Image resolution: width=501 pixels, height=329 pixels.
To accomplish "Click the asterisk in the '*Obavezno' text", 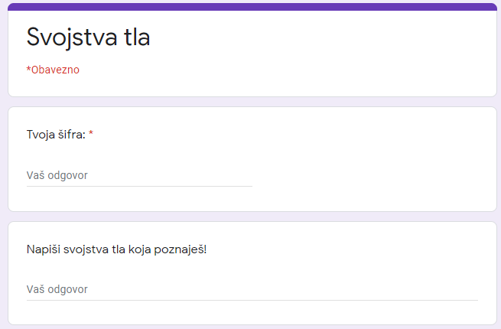I will (x=28, y=68).
